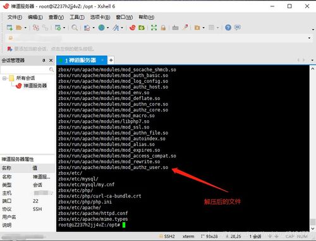Screen dimensions: 316x241
Task: Click the green Xftp file transfer icon
Action: pos(142,28)
